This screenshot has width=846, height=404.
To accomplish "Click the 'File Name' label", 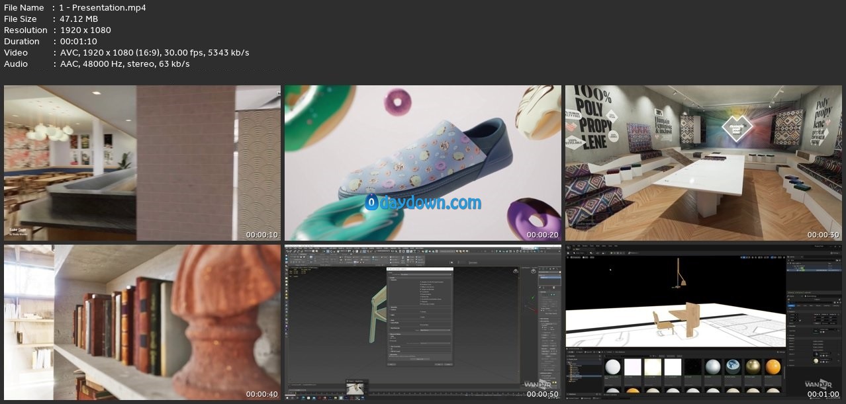I will pyautogui.click(x=24, y=8).
